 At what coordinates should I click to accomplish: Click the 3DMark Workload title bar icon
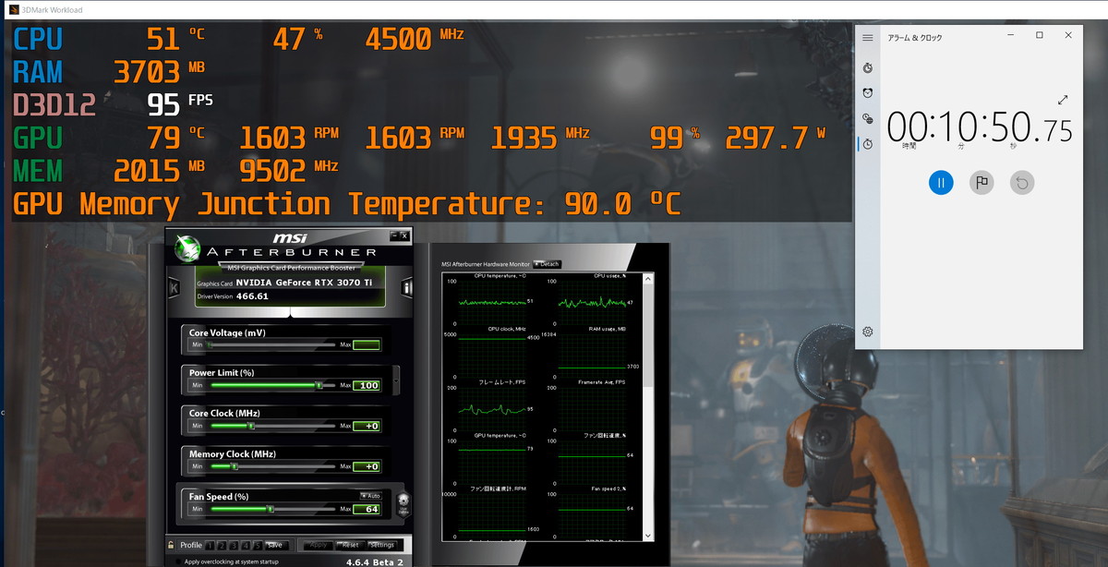click(13, 10)
